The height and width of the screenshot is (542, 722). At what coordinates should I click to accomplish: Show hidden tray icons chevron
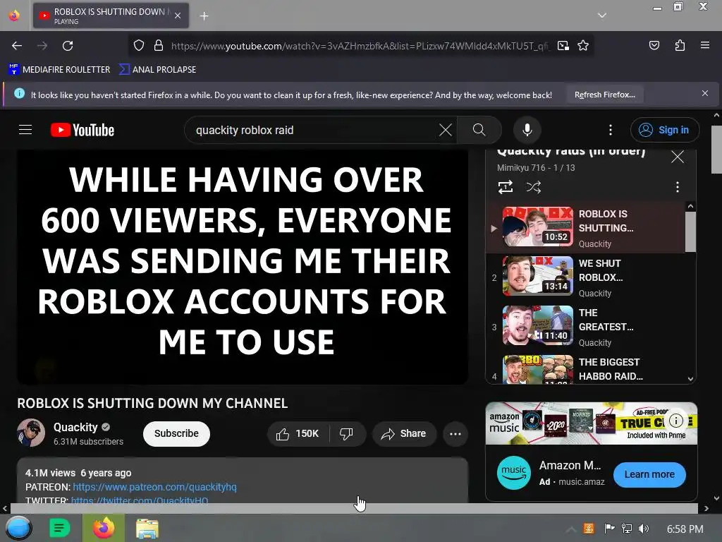(x=570, y=529)
